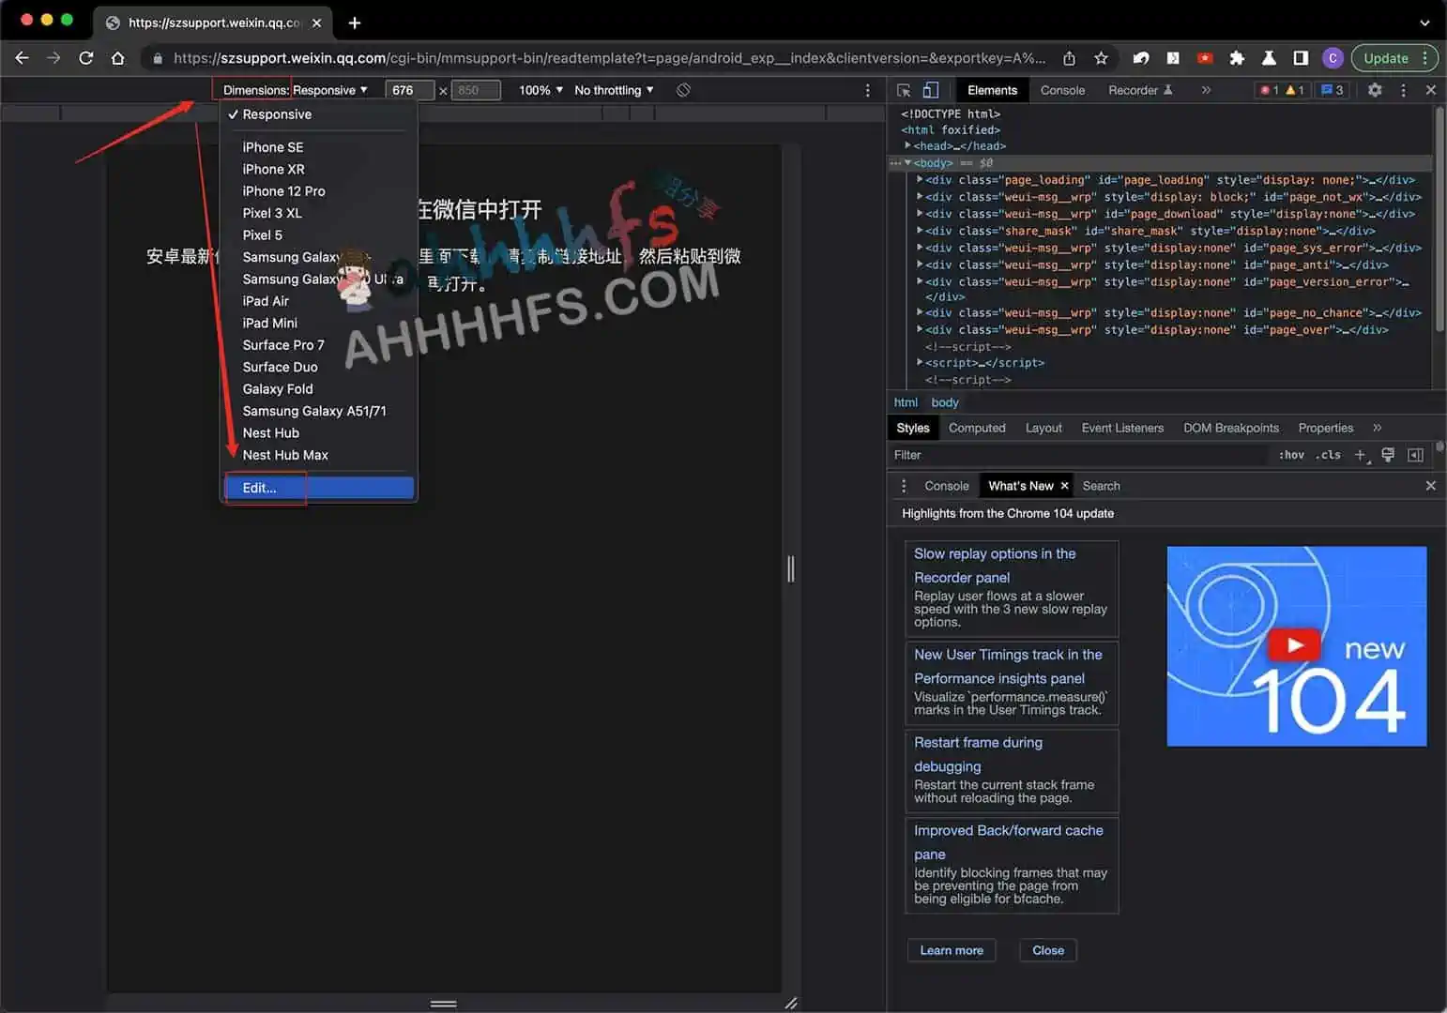The image size is (1447, 1013).
Task: Open Chrome extensions puzzle icon
Action: point(1237,58)
